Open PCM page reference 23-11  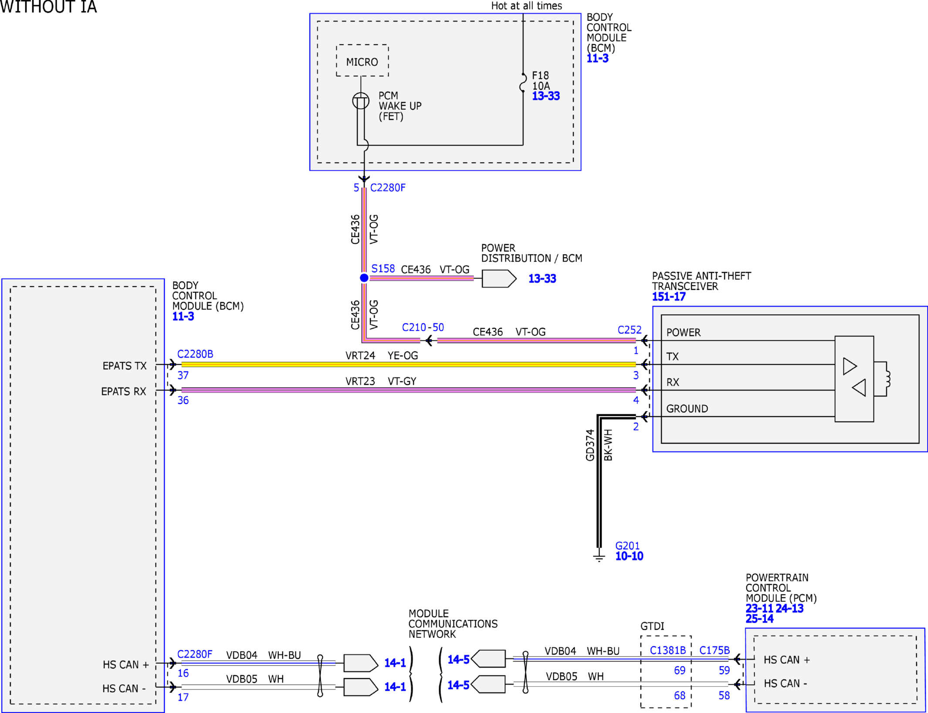pyautogui.click(x=759, y=608)
